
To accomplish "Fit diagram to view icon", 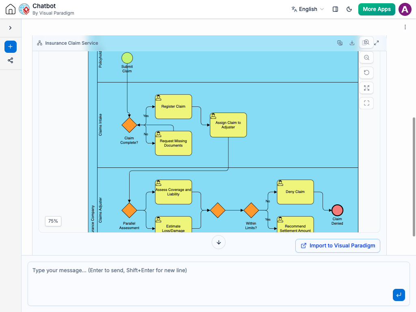I will (x=366, y=88).
